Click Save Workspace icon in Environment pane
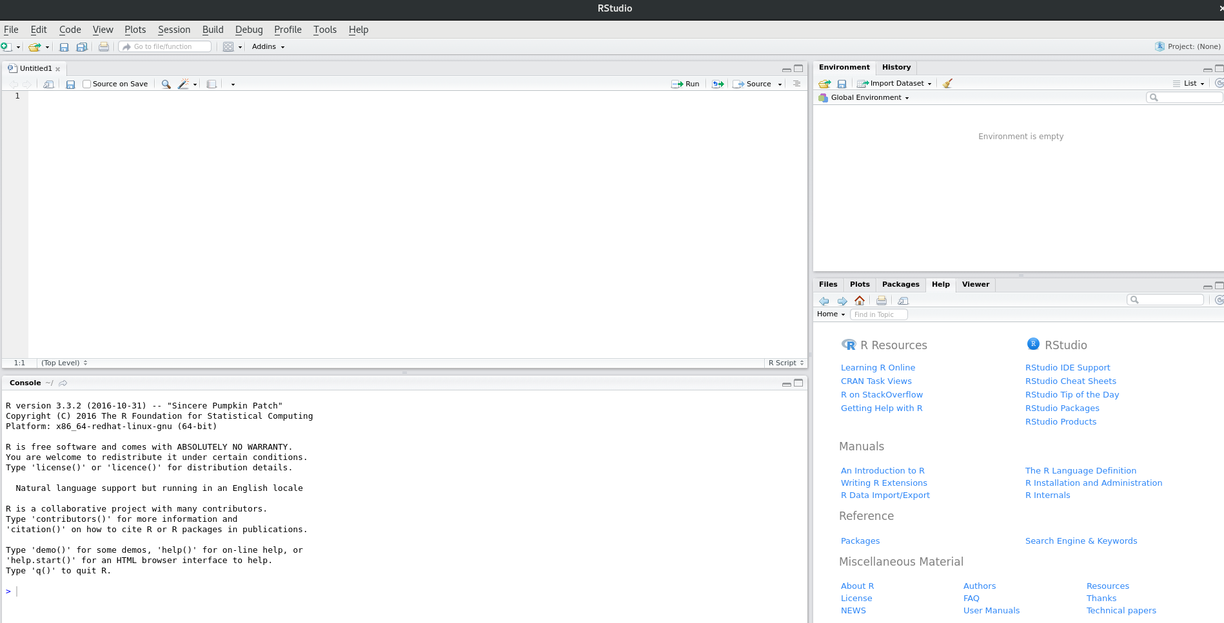The image size is (1224, 623). point(842,84)
